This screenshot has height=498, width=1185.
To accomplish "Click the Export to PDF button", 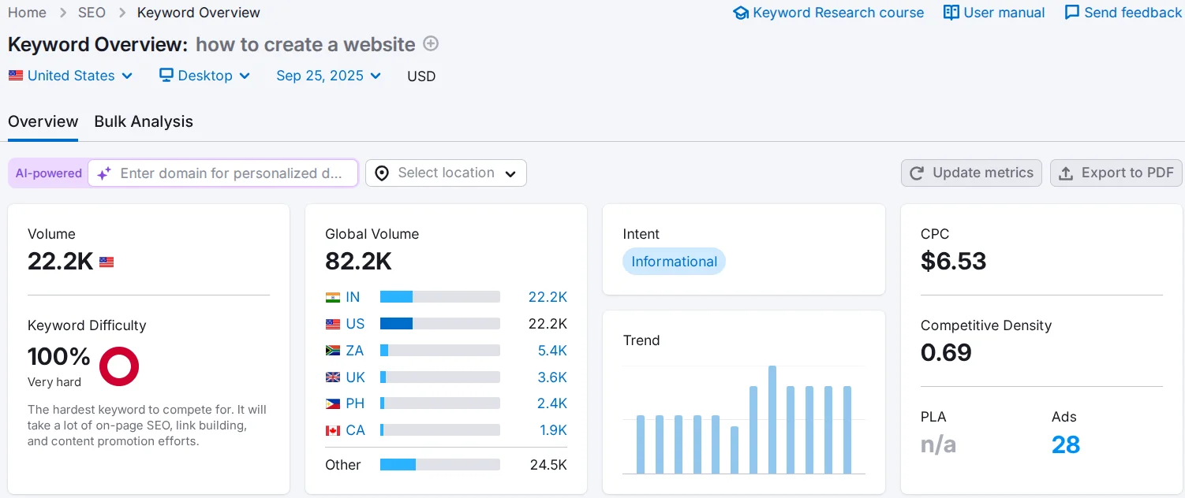I will [x=1116, y=173].
